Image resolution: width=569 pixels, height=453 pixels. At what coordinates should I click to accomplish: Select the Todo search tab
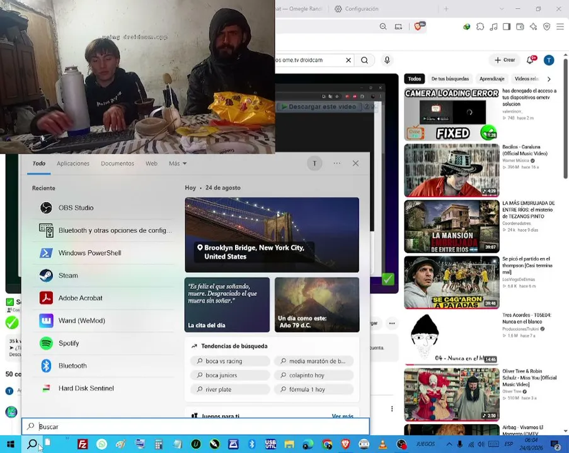coord(39,164)
